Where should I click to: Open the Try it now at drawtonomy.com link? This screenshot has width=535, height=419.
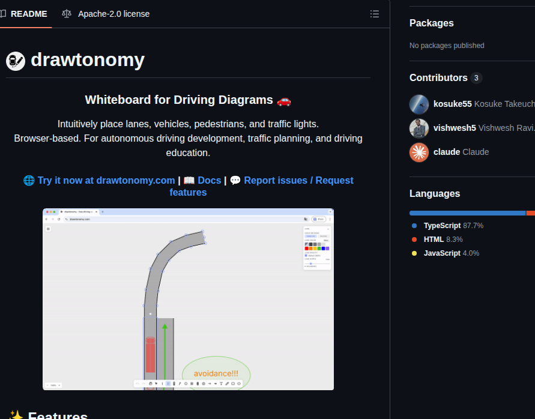click(x=106, y=180)
